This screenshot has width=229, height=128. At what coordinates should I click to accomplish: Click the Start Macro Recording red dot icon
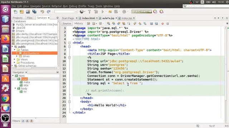click(x=162, y=23)
